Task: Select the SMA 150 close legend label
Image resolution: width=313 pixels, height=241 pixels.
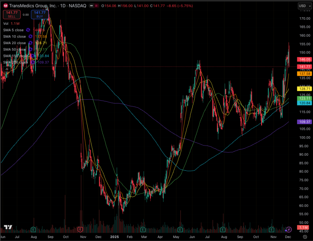Action: (15, 56)
